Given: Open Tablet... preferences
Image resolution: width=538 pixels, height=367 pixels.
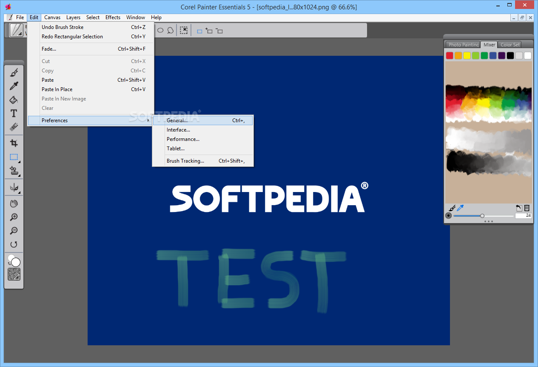Looking at the screenshot, I should coord(203,149).
